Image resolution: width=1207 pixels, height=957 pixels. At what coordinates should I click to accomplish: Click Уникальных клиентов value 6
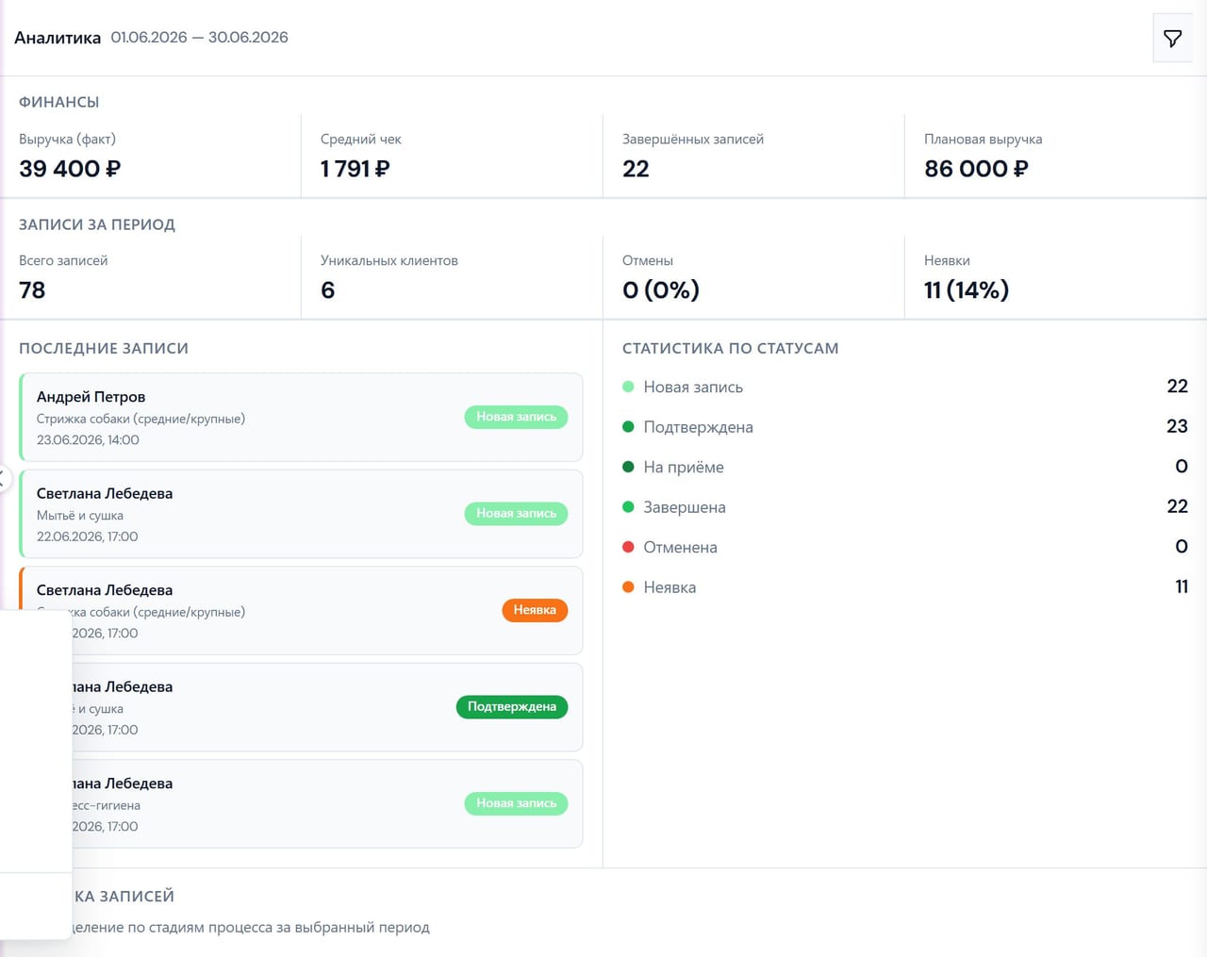tap(327, 290)
